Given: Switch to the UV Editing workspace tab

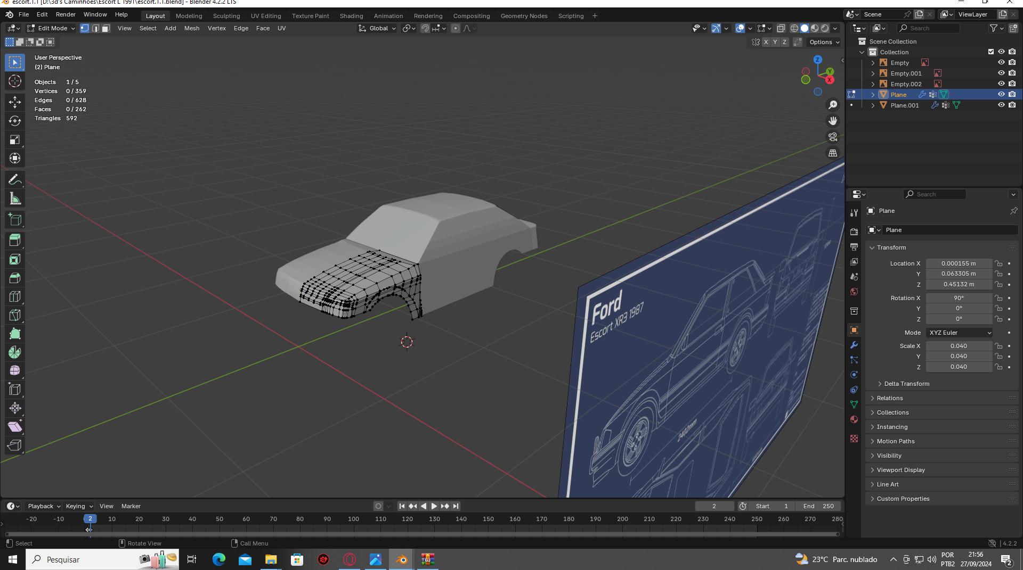Looking at the screenshot, I should [266, 16].
